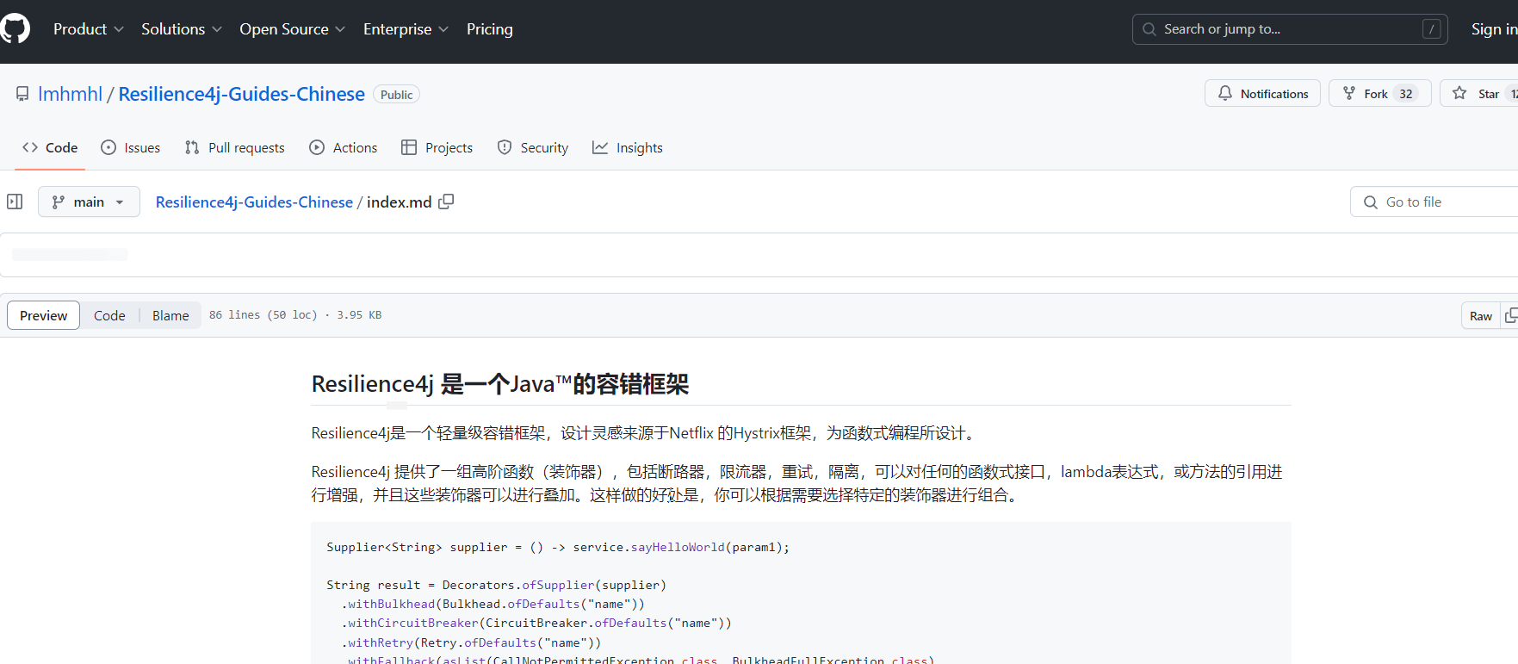Viewport: 1518px width, 664px height.
Task: Open the Security tab
Action: (533, 148)
